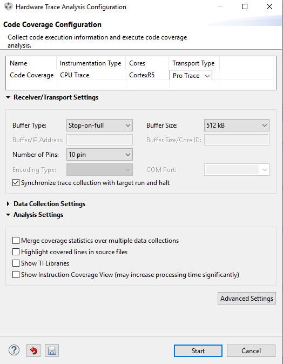Enable Highlight covered lines in source files
This screenshot has width=283, height=364.
16,252
